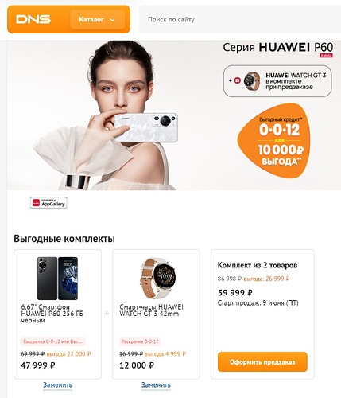Click Заменить under the smartphone card
The height and width of the screenshot is (398, 341).
[57, 385]
